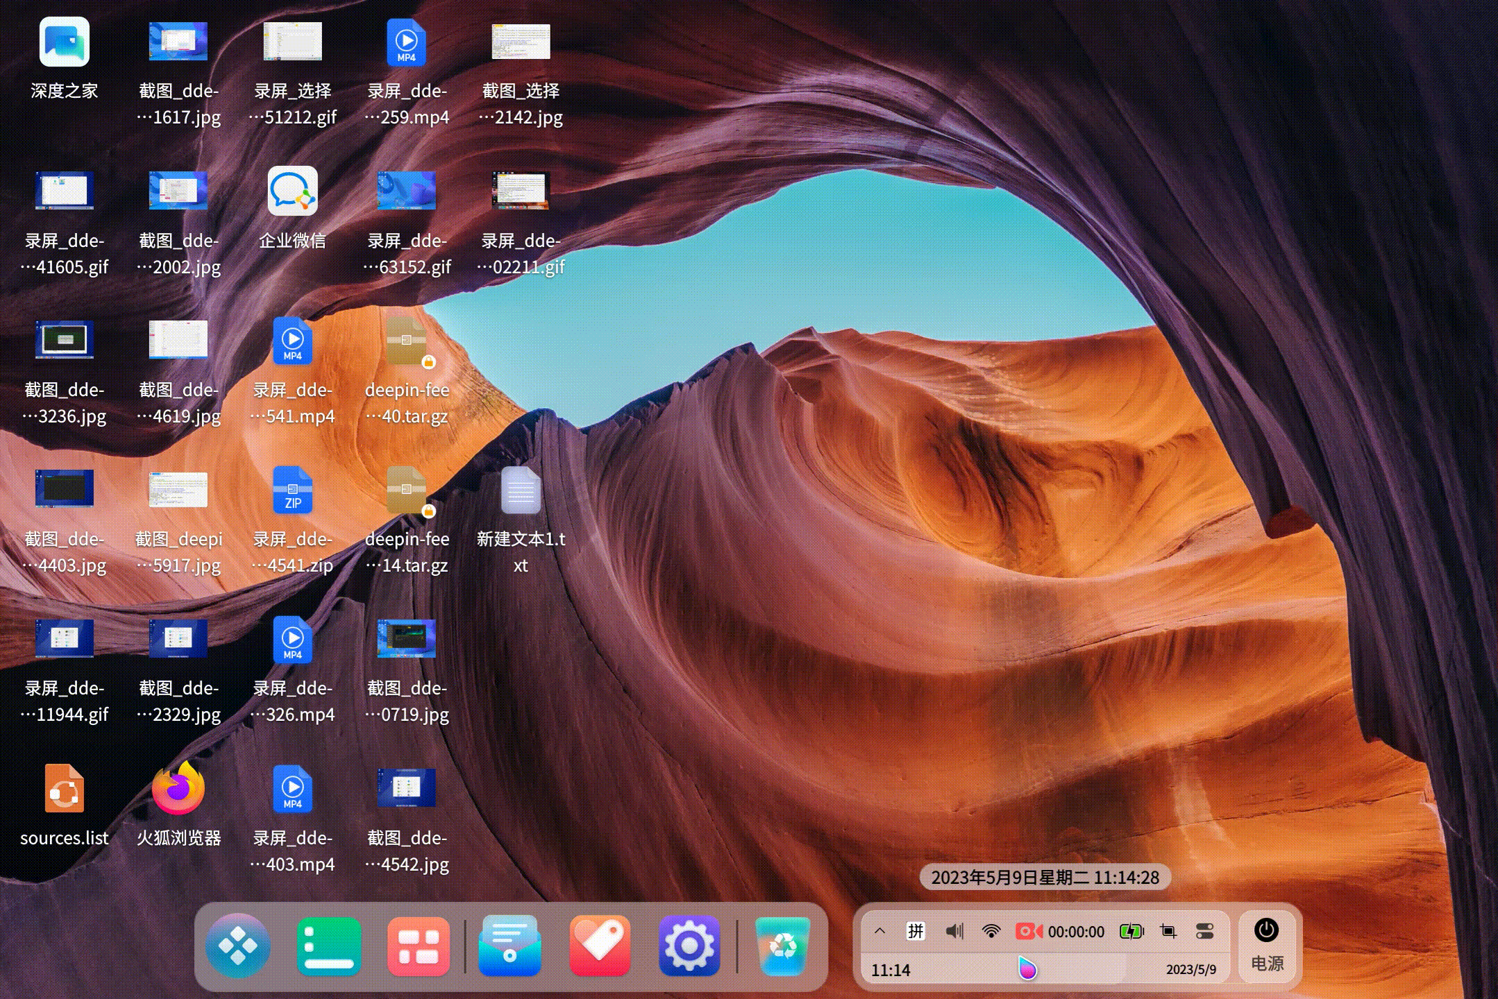This screenshot has height=999, width=1498.
Task: Open the App Store from the dock
Action: pyautogui.click(x=419, y=946)
